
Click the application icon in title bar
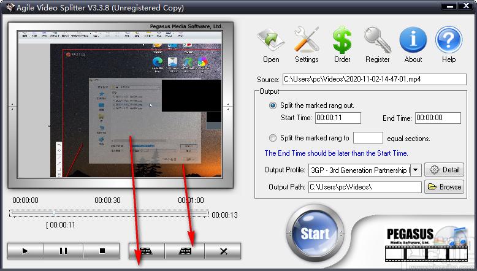(x=10, y=7)
